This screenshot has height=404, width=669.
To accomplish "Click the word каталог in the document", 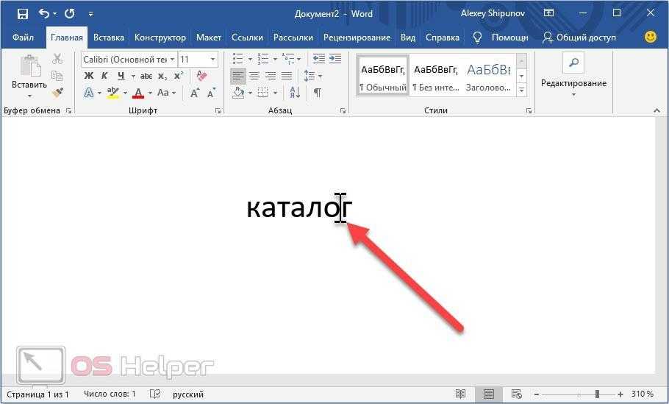I will pos(298,208).
